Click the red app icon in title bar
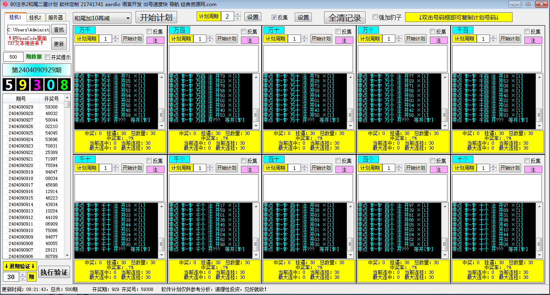Screen dimensions: 550x295 [4, 4]
